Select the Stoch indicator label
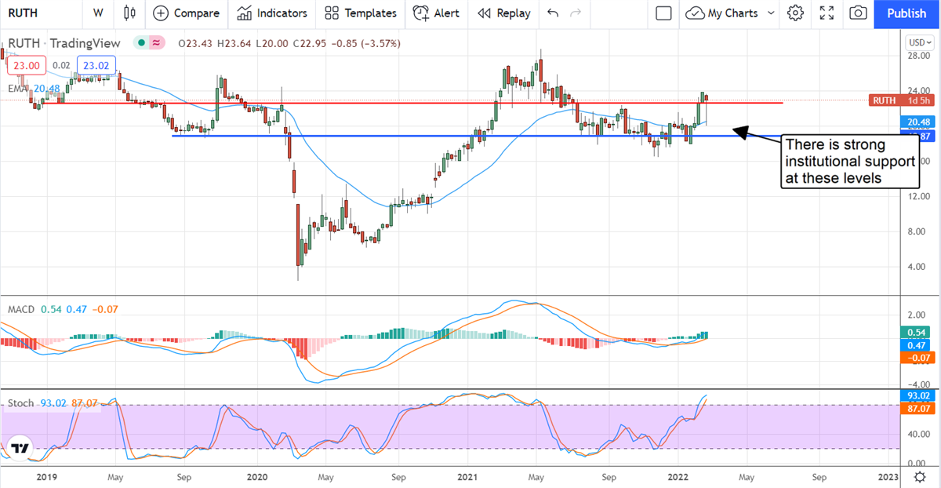 pos(20,403)
